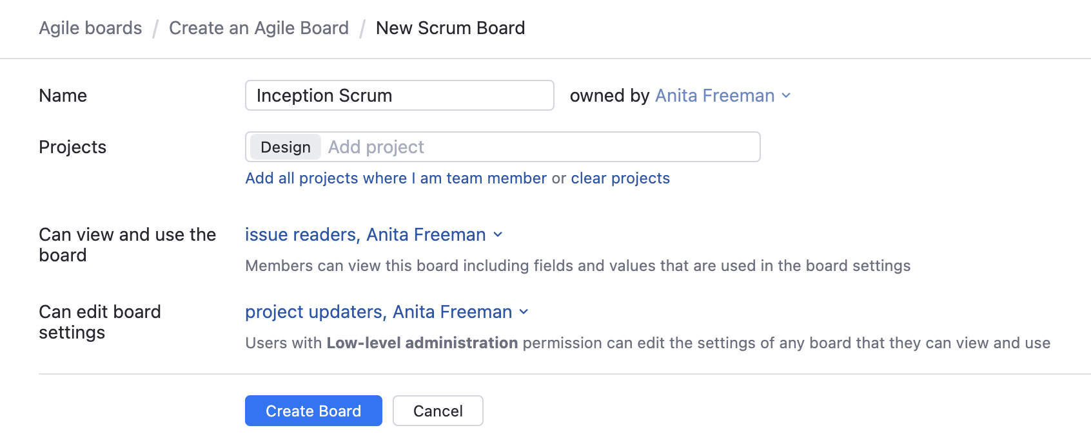
Task: Click the chevron next to owner name
Action: pyautogui.click(x=785, y=95)
